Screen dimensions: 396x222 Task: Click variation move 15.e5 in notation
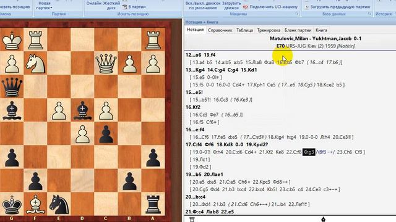tap(199, 77)
